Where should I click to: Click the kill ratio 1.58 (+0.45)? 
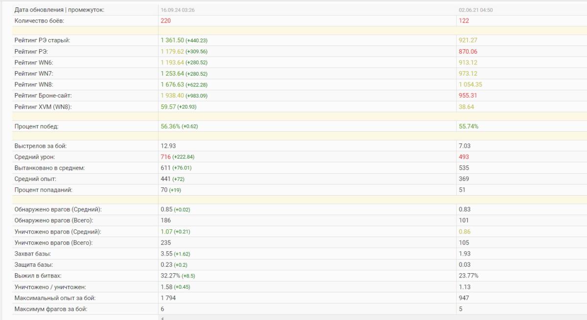175,287
